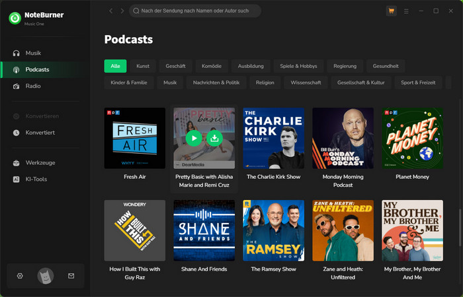Click the shopping cart icon
The height and width of the screenshot is (297, 463).
click(x=392, y=11)
